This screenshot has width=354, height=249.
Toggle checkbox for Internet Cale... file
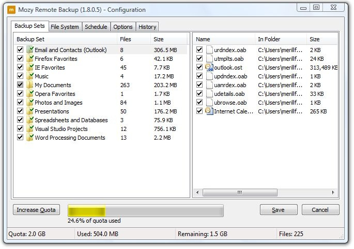coord(199,111)
